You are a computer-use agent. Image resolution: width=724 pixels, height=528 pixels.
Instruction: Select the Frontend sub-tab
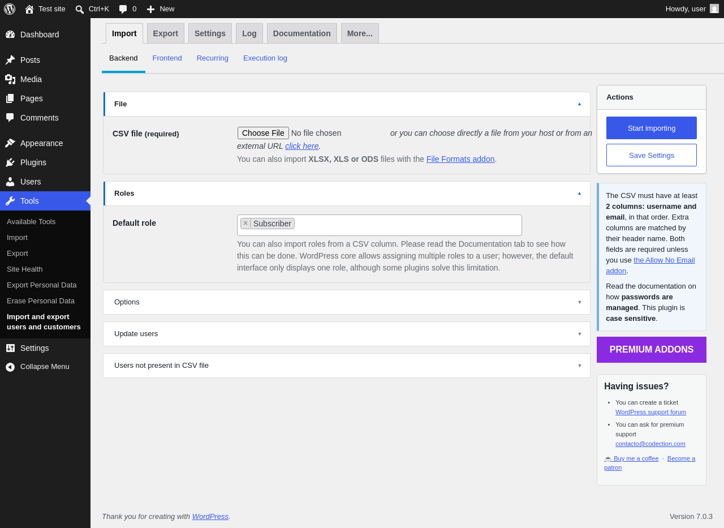click(x=167, y=58)
